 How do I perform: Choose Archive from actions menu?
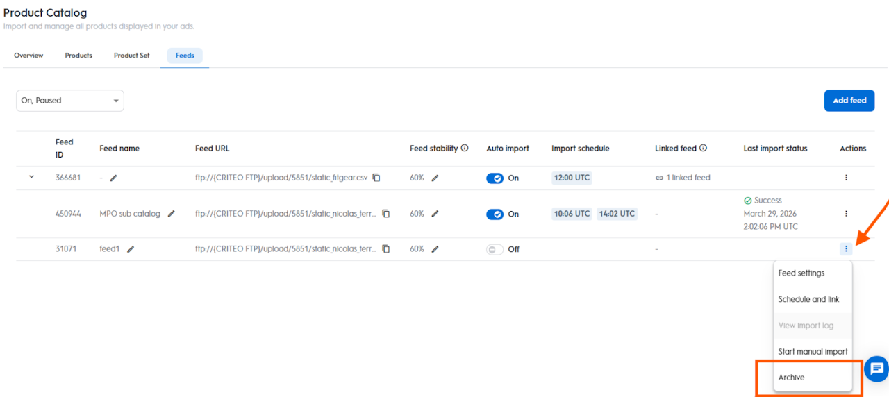pos(813,378)
